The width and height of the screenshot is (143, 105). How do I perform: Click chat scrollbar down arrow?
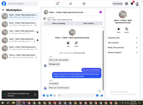103,91
